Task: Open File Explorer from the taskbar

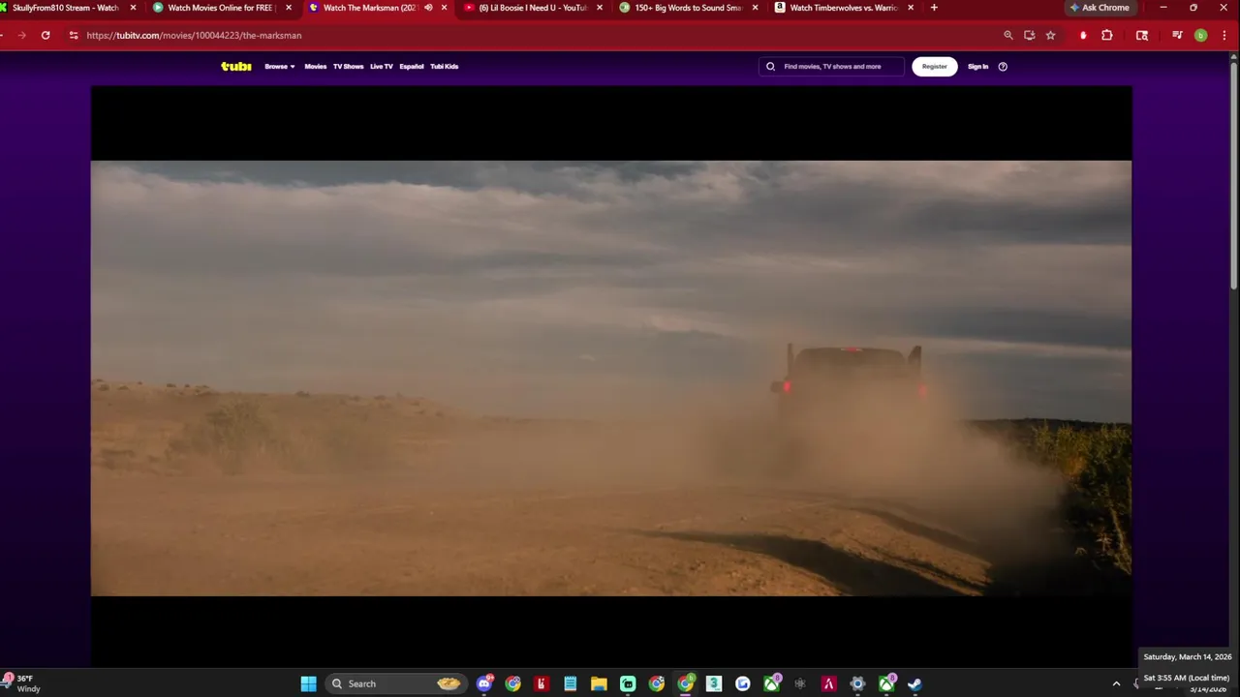Action: (x=599, y=683)
